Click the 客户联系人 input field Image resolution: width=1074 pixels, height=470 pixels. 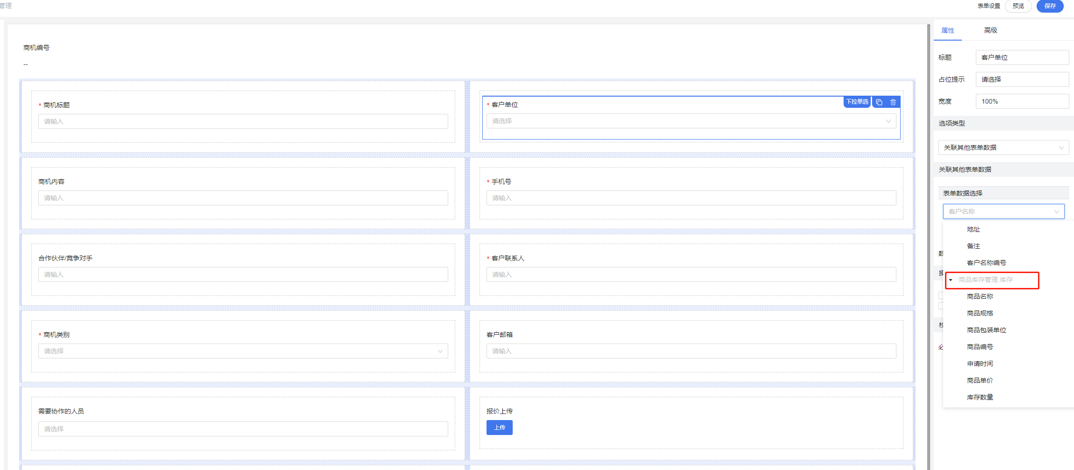[x=691, y=274]
